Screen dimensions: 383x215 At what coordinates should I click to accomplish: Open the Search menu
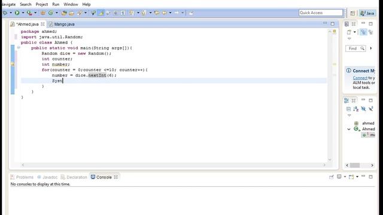26,4
